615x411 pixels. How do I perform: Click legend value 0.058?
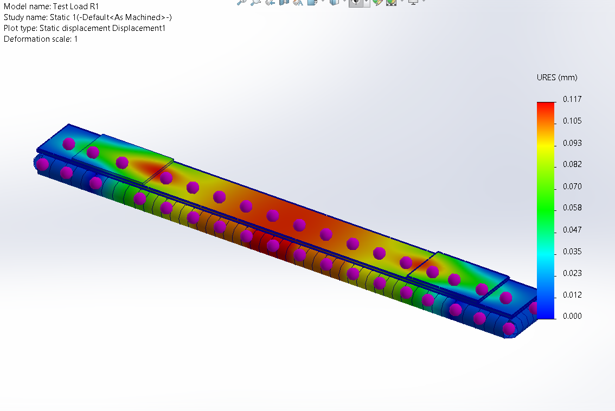pyautogui.click(x=572, y=208)
